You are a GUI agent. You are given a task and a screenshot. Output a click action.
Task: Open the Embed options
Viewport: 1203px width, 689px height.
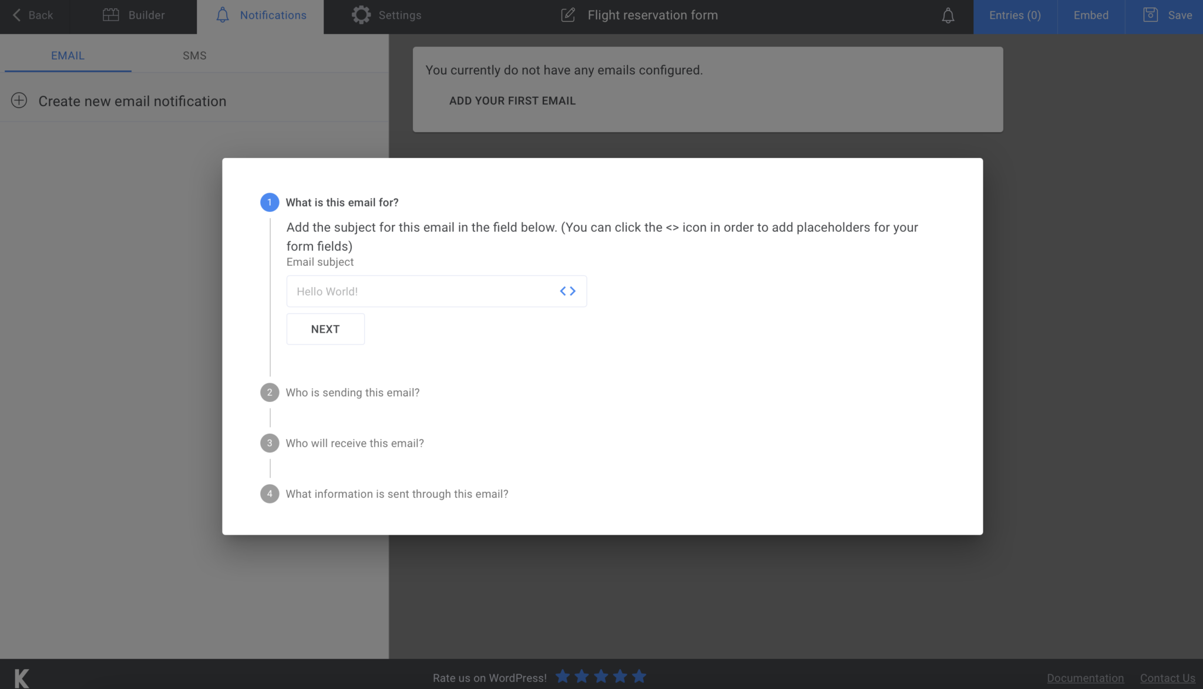click(x=1090, y=15)
